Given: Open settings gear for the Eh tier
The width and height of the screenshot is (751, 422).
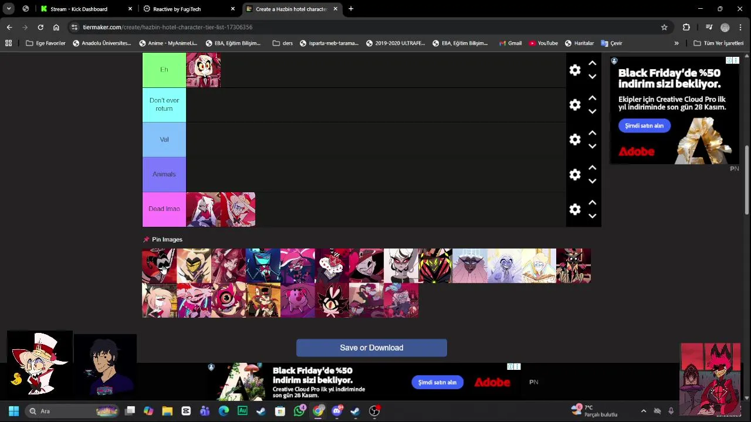Looking at the screenshot, I should [x=575, y=70].
